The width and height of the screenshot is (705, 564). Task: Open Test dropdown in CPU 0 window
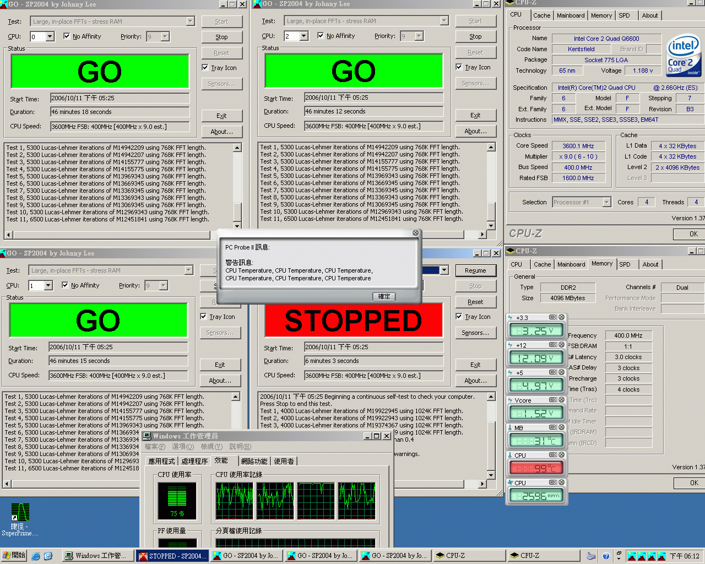point(190,21)
